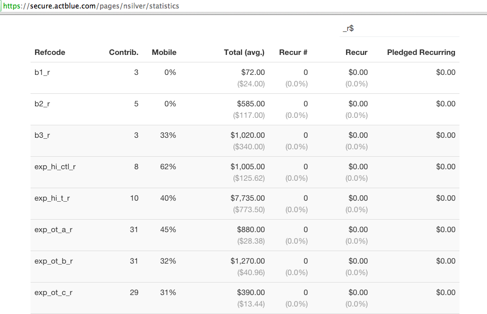Sort by Total (avg.) column header
The width and height of the screenshot is (487, 314).
click(x=244, y=52)
